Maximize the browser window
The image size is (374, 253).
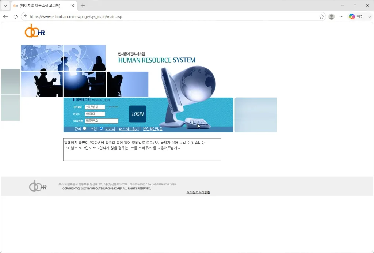pyautogui.click(x=355, y=5)
